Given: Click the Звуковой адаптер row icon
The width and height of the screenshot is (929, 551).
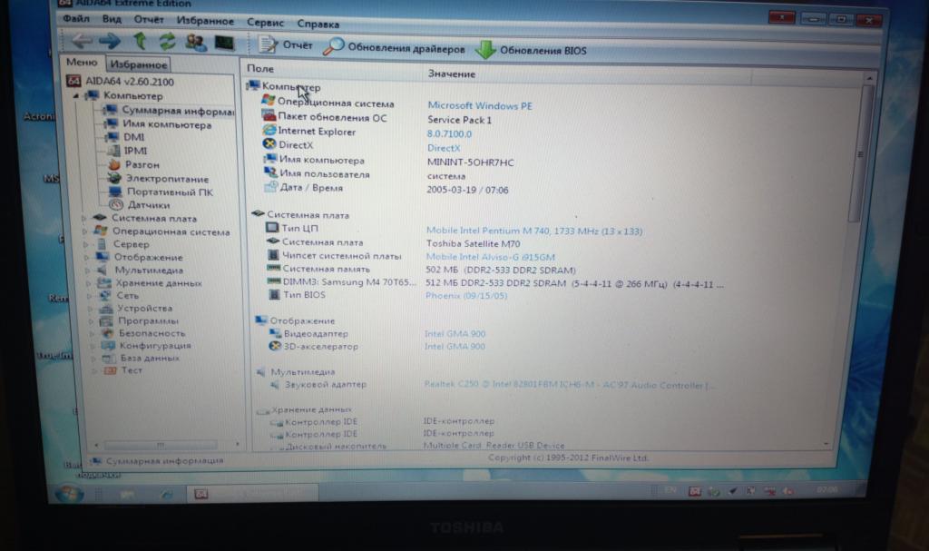Looking at the screenshot, I should (275, 384).
